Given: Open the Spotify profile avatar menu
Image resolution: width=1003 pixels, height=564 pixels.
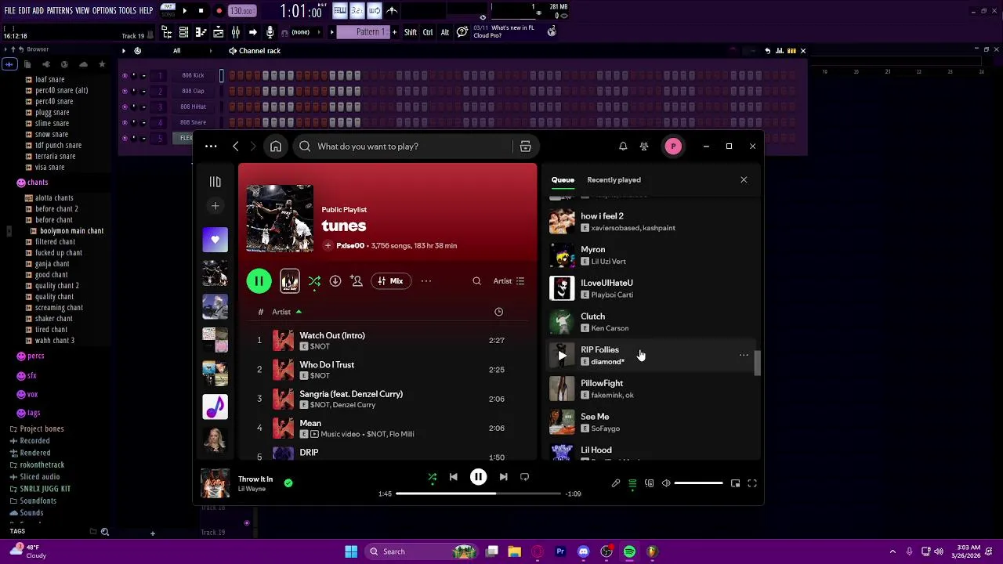Looking at the screenshot, I should pyautogui.click(x=673, y=146).
